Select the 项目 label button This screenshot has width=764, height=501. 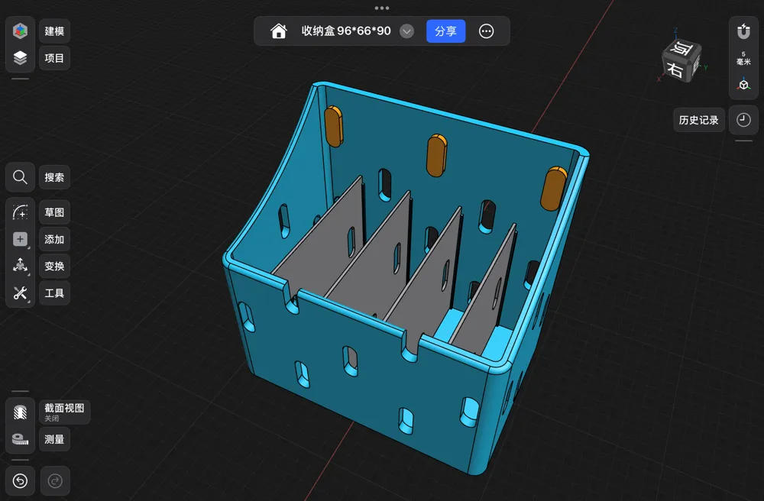[54, 58]
